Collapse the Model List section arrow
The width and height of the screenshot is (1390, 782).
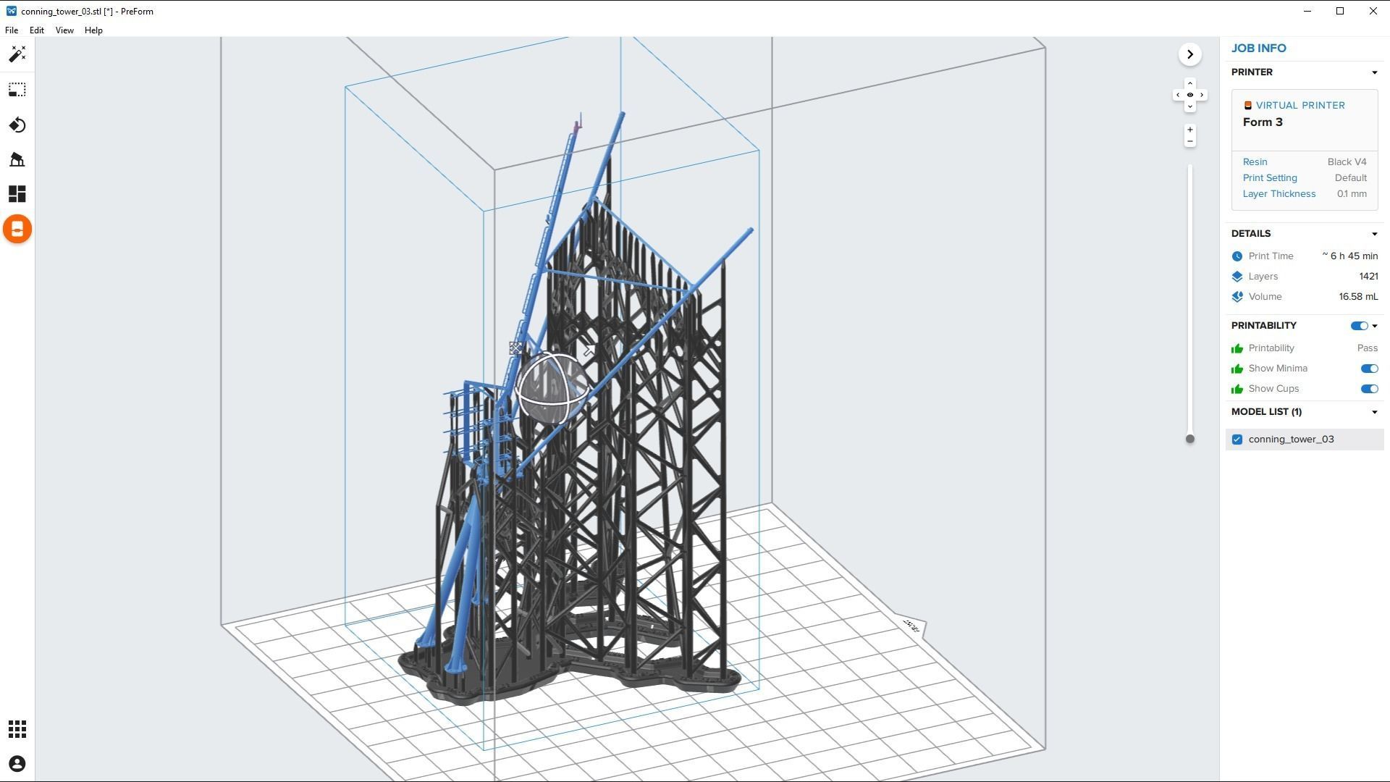tap(1374, 412)
